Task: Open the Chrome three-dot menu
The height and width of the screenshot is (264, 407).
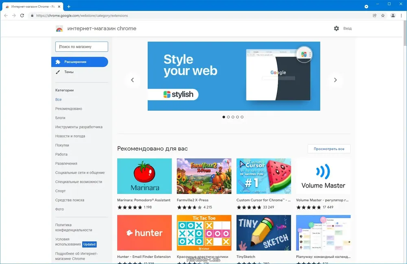Action: tap(401, 15)
